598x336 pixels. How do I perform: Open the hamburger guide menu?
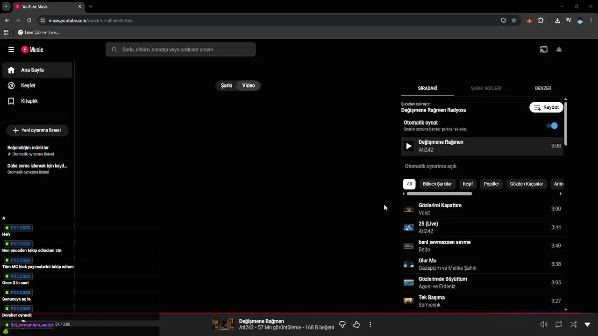coord(11,49)
